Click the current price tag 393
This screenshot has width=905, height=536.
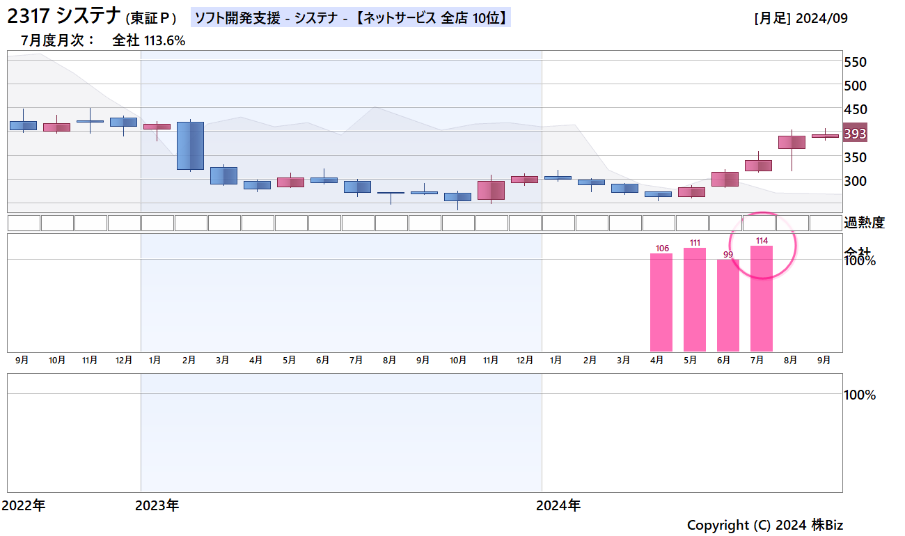(855, 134)
